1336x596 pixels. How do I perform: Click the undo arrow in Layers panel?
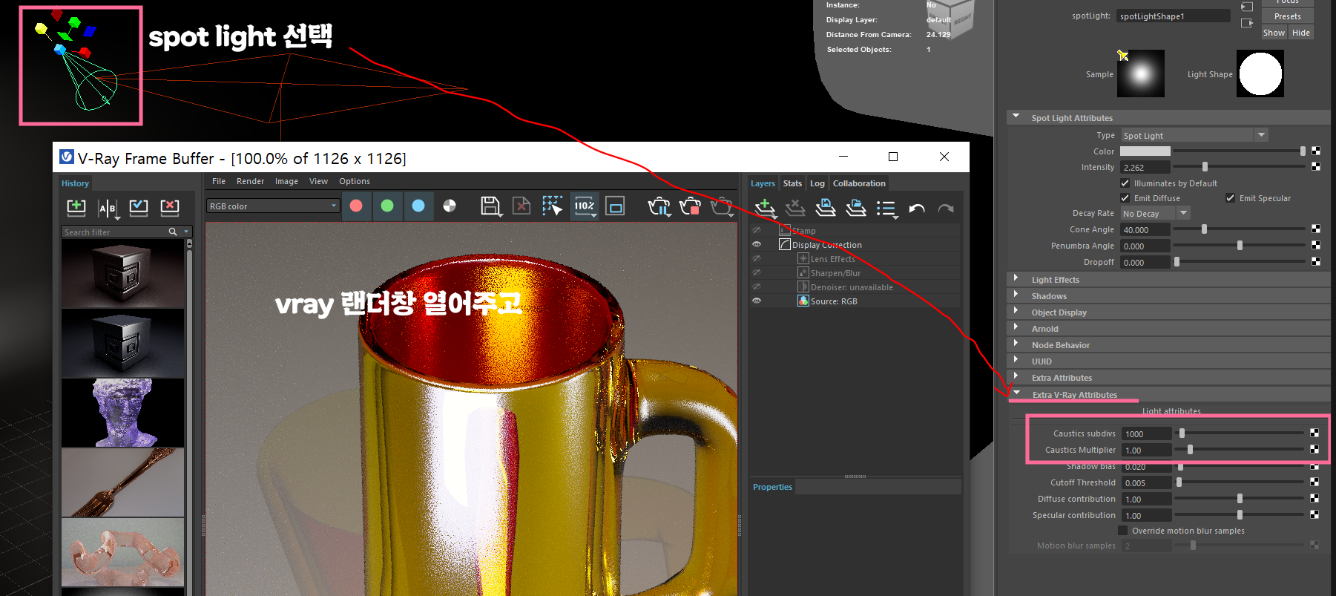[917, 209]
